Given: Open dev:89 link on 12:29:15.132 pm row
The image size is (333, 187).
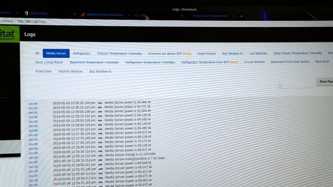Looking at the screenshot, I should [x=33, y=117].
